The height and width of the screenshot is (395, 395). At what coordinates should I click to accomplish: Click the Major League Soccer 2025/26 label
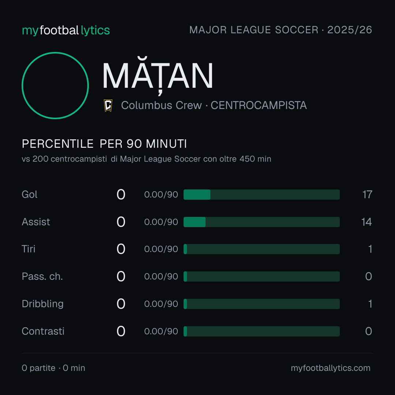tap(281, 30)
